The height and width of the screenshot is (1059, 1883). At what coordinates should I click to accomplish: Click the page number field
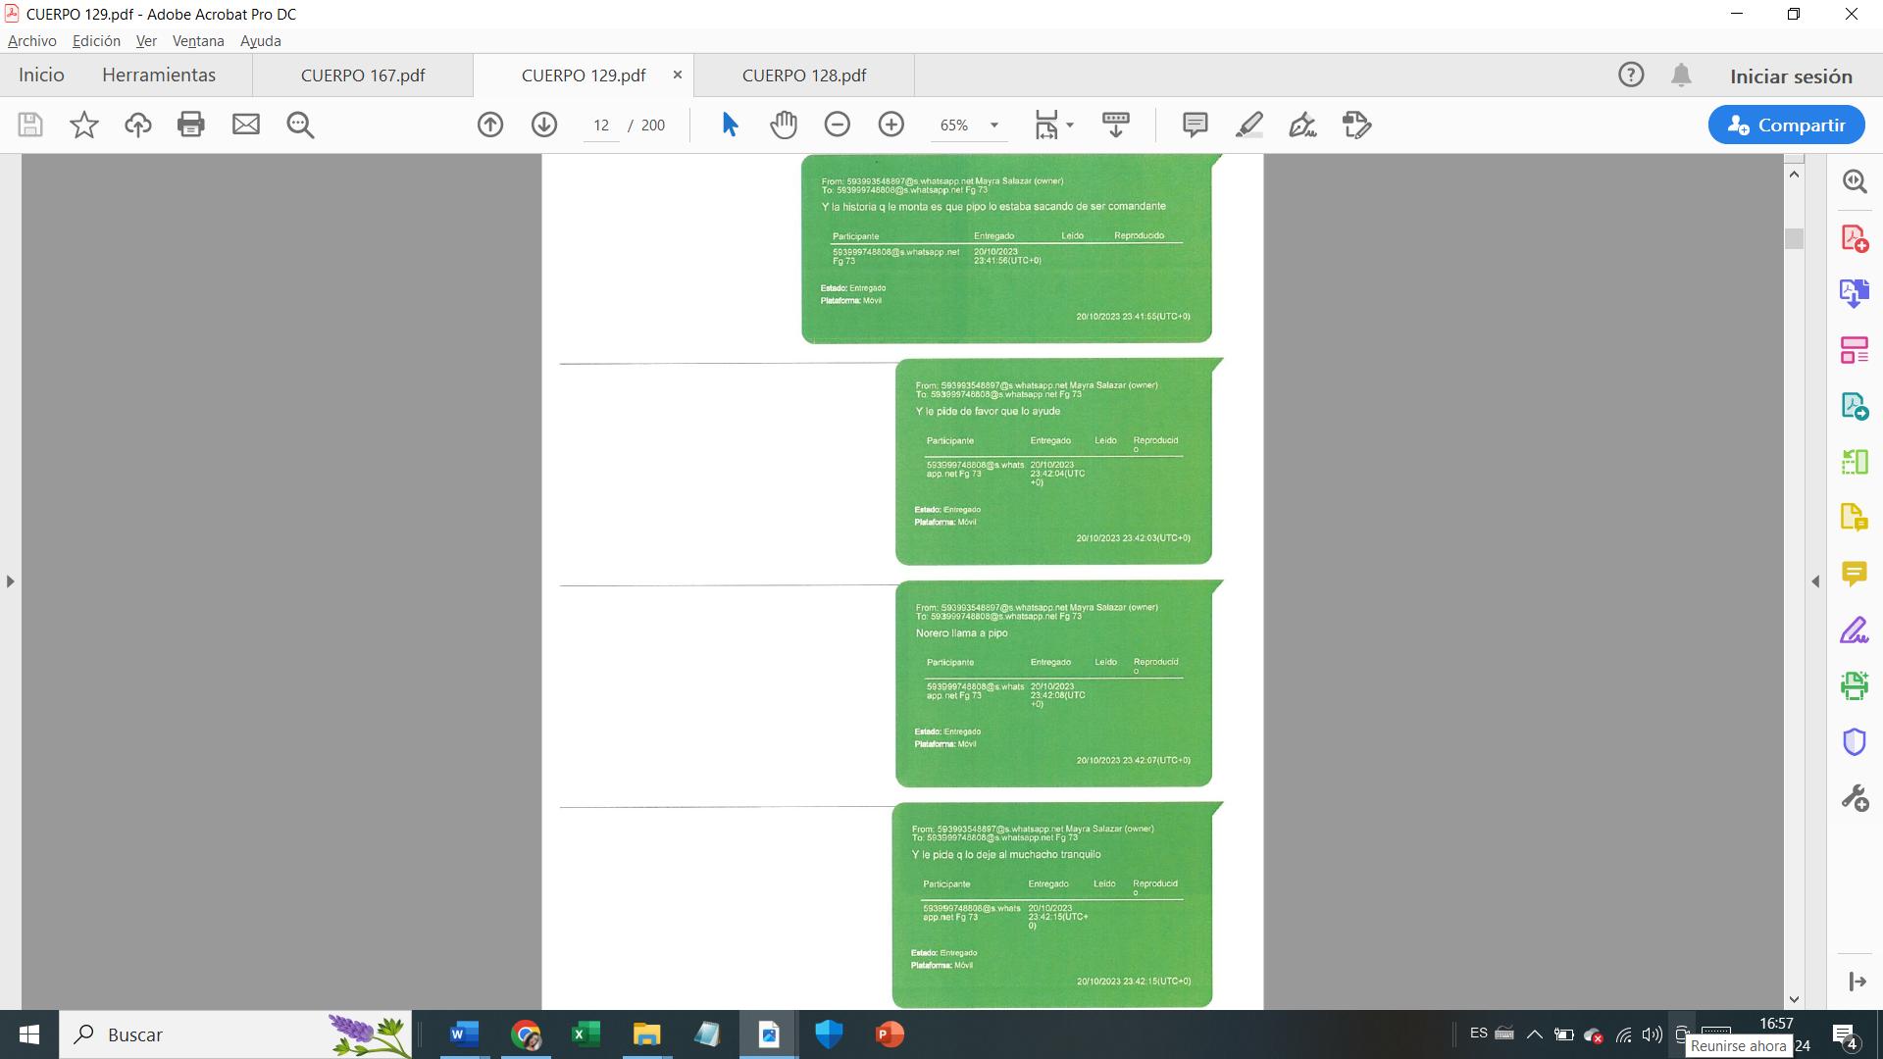pyautogui.click(x=601, y=125)
